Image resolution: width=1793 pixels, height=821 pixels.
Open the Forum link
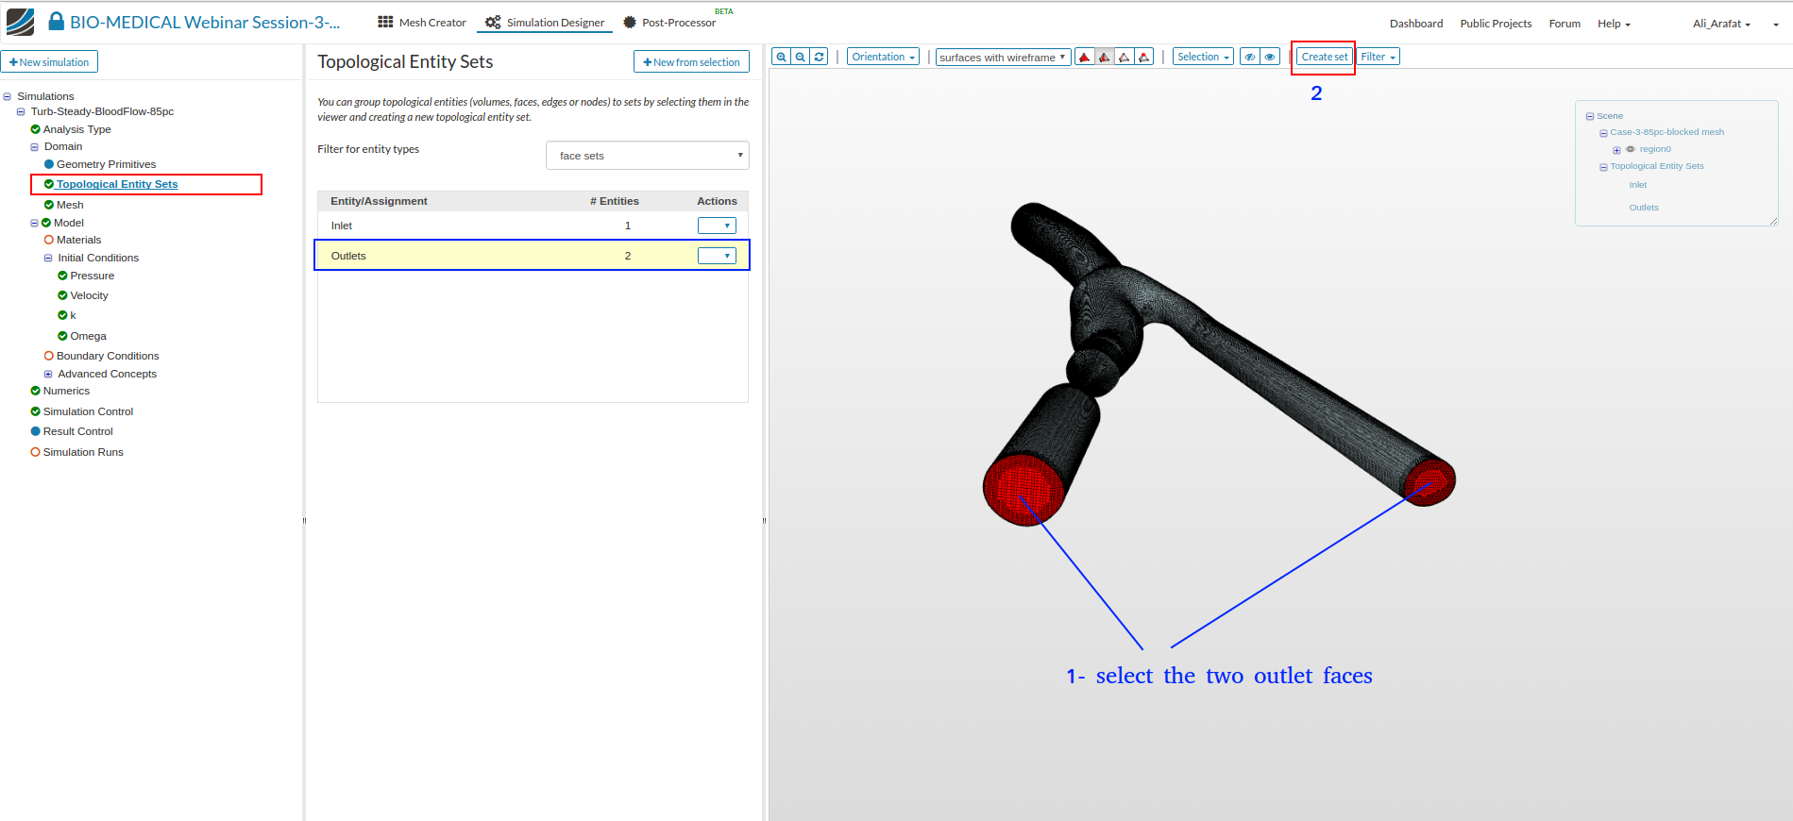[1565, 24]
